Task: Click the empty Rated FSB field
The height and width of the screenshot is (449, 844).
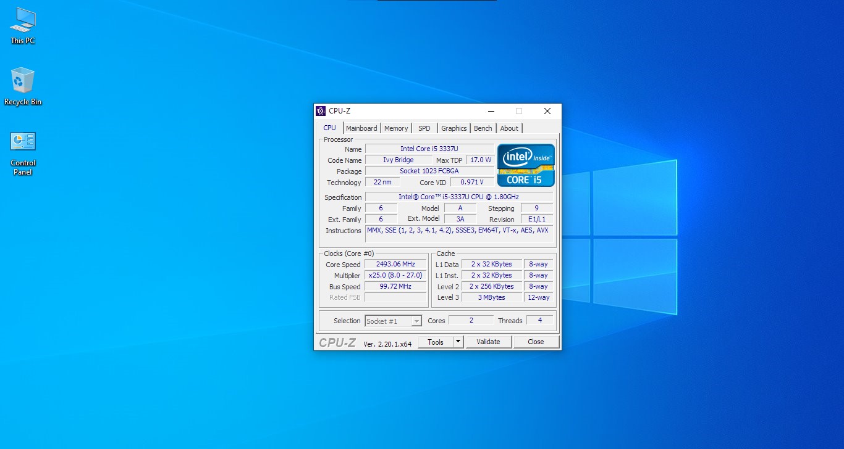Action: [x=395, y=297]
